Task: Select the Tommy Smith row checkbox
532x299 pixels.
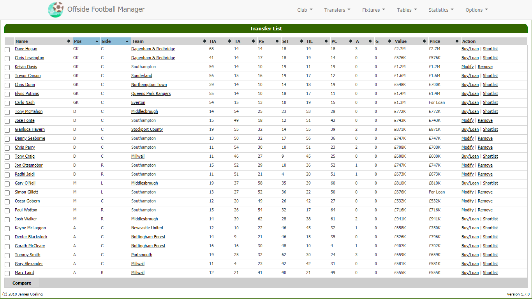Action: [7, 255]
